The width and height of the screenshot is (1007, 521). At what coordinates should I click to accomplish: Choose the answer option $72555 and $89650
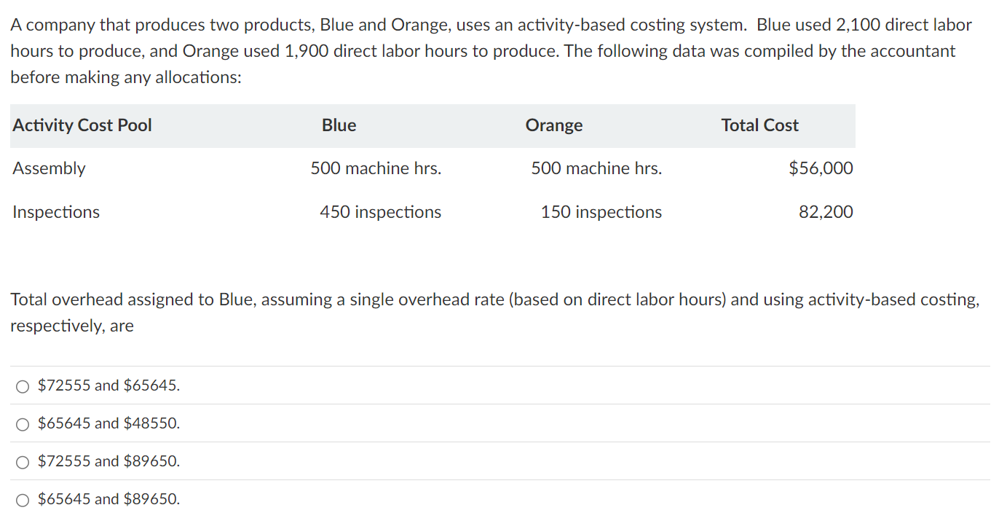[x=23, y=461]
